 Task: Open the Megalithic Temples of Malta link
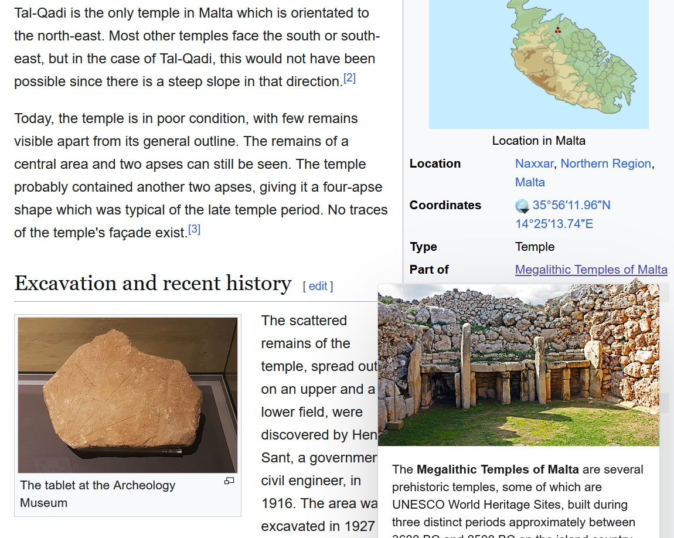point(591,270)
